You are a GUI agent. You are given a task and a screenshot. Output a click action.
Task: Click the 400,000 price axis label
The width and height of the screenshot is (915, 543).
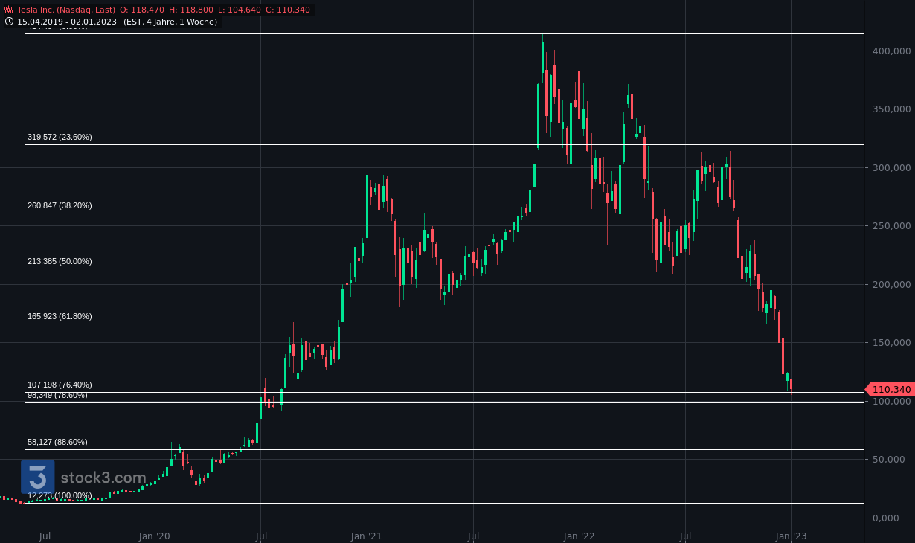coord(891,51)
